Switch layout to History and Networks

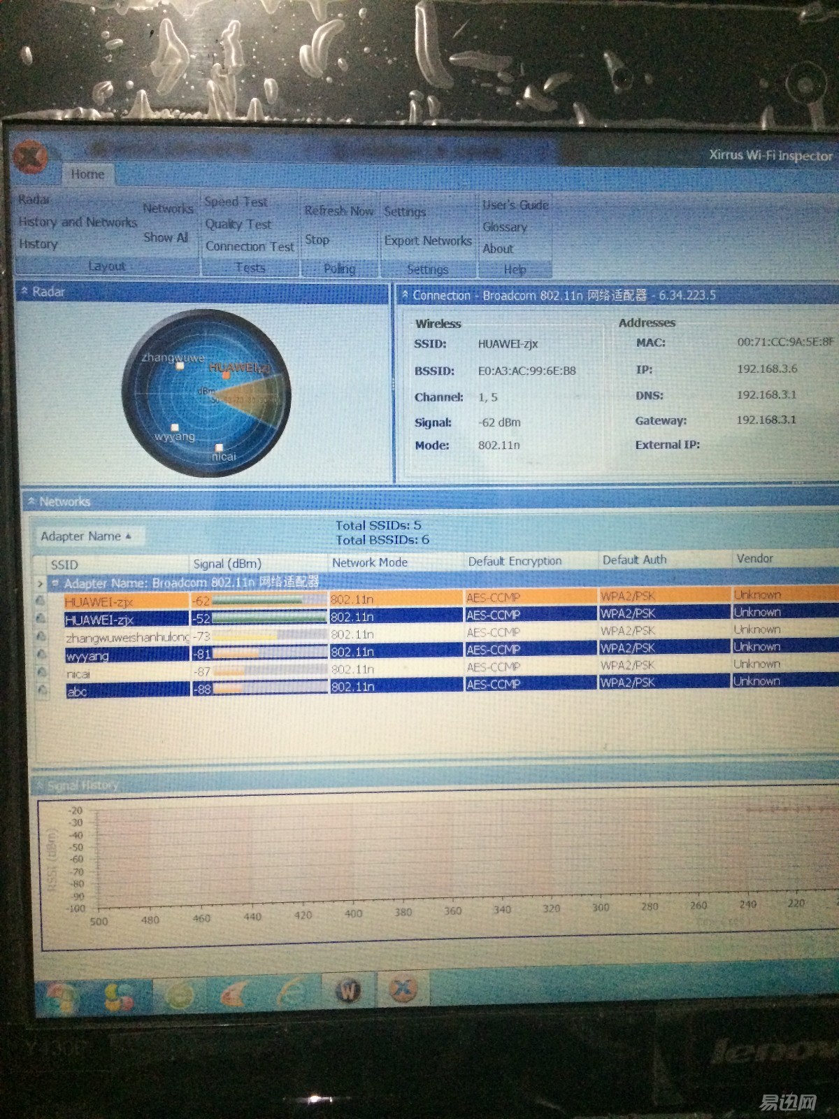[78, 222]
